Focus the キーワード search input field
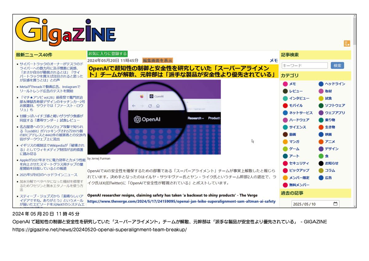This screenshot has height=261, width=369. click(304, 65)
